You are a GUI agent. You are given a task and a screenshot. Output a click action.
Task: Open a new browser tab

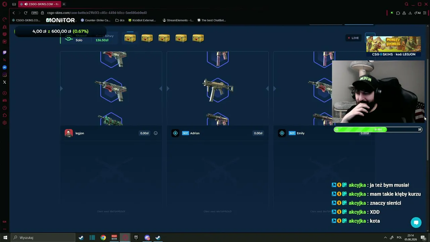[64, 4]
